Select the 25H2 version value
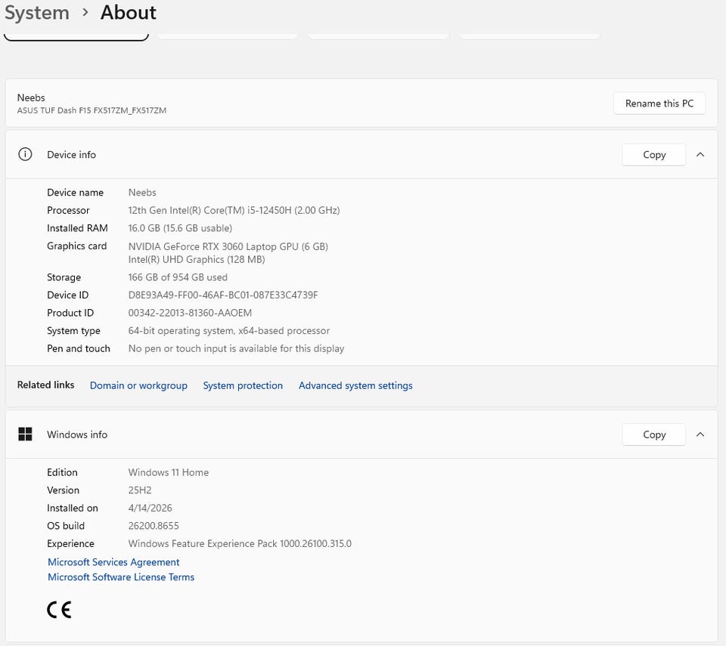726x646 pixels. click(x=140, y=490)
